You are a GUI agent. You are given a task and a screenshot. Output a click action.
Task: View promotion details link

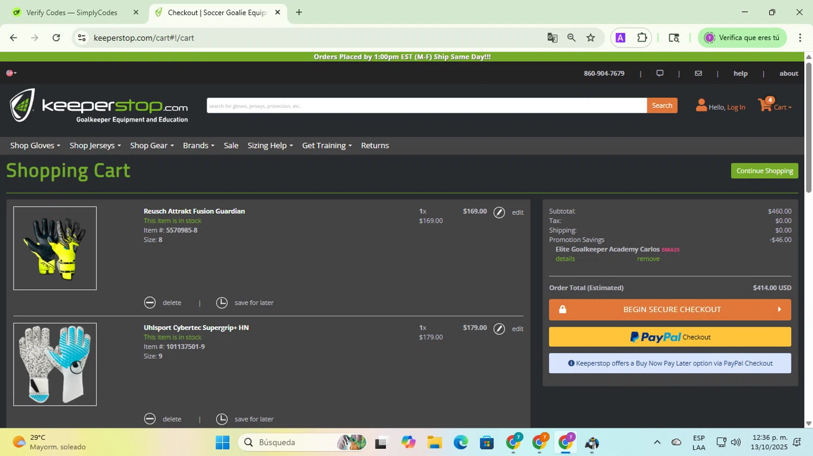coord(565,259)
